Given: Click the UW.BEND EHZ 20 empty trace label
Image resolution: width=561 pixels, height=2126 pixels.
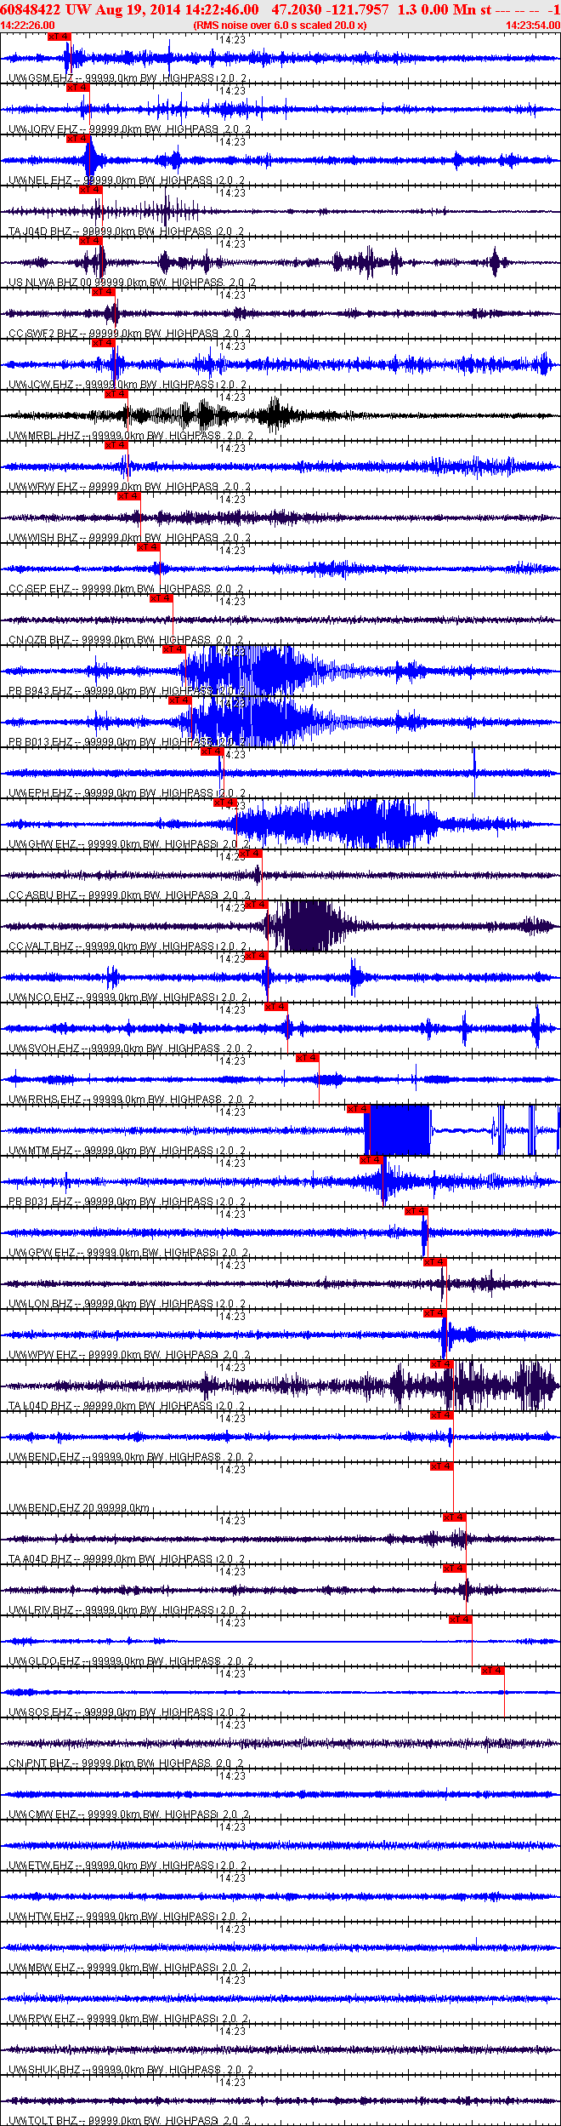Looking at the screenshot, I should click(79, 1508).
